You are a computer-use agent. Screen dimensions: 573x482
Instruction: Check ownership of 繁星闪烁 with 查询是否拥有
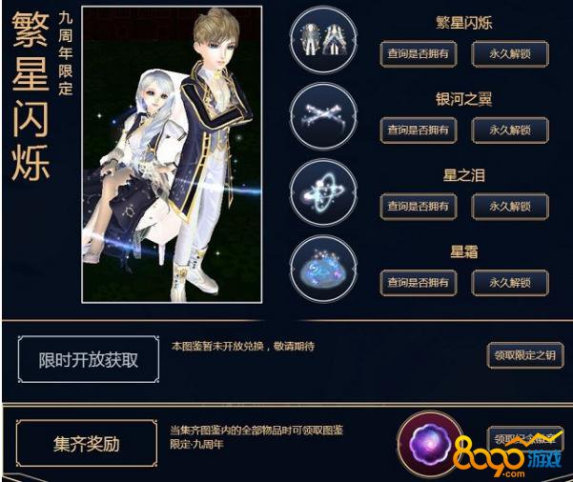tap(418, 54)
